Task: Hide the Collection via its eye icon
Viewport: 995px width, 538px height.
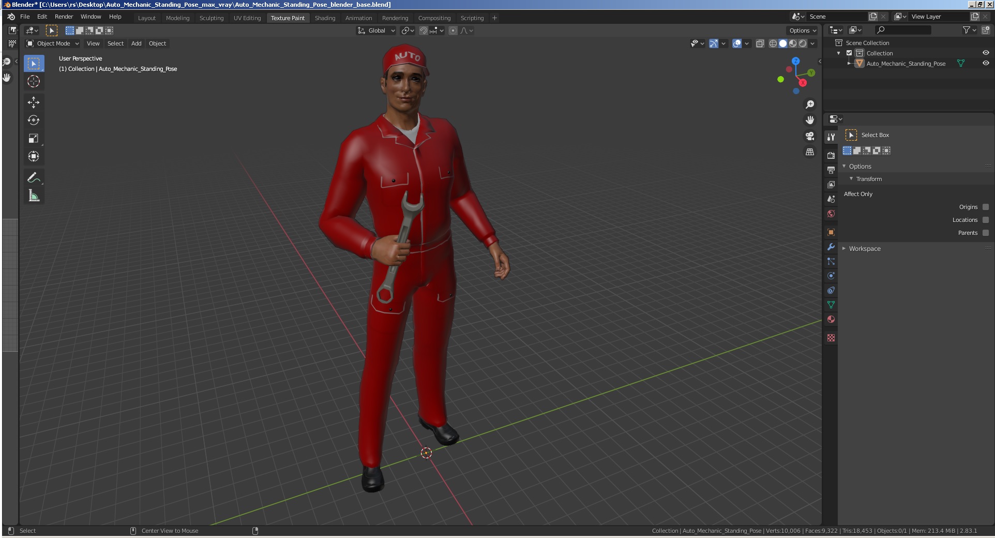Action: (986, 53)
